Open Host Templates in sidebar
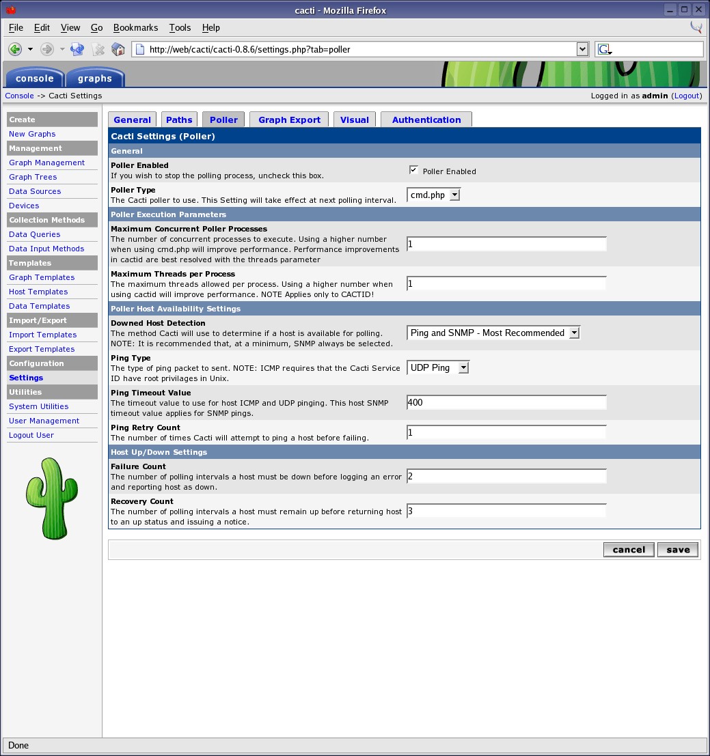The image size is (710, 756). (38, 292)
